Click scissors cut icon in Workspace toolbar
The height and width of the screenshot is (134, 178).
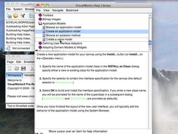(x=32, y=68)
